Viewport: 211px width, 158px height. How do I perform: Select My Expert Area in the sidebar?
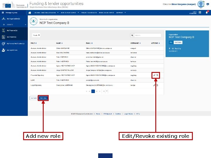tap(12, 50)
